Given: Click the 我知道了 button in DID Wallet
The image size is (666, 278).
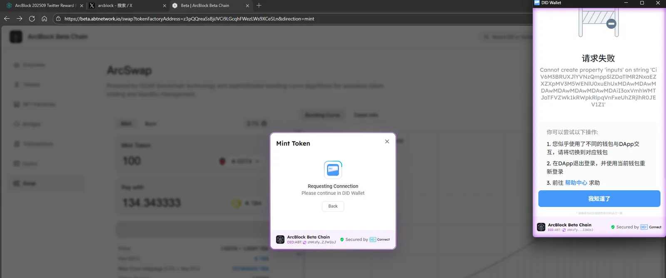Looking at the screenshot, I should [x=599, y=199].
